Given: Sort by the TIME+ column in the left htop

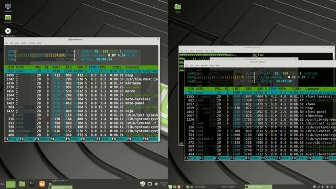Looking at the screenshot, I should point(117,67).
